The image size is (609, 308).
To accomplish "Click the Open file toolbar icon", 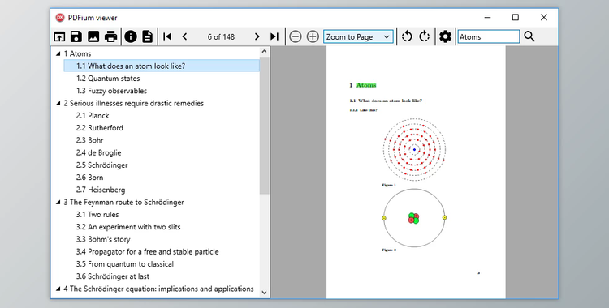I will [x=59, y=36].
